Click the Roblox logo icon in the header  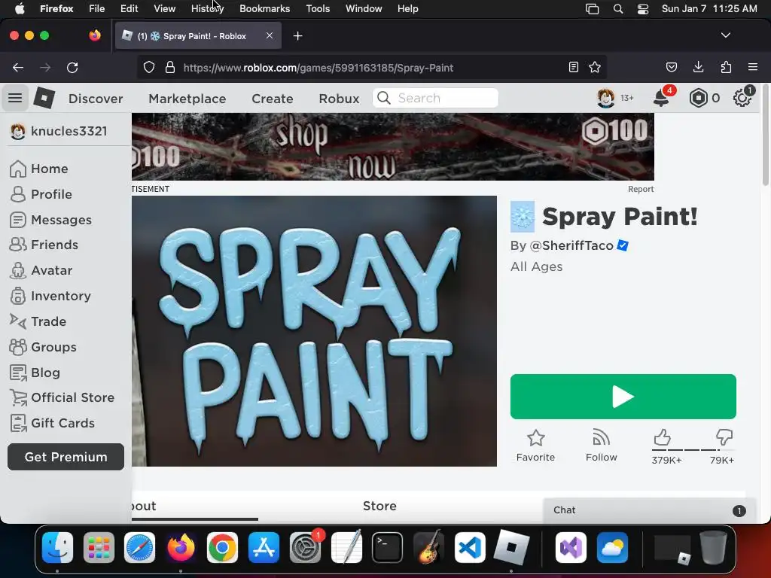click(x=44, y=98)
